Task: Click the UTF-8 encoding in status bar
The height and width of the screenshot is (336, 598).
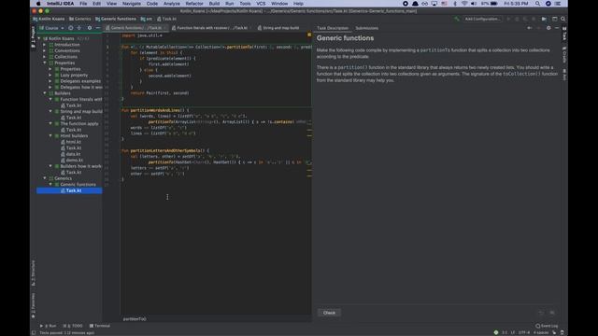Action: (524, 332)
